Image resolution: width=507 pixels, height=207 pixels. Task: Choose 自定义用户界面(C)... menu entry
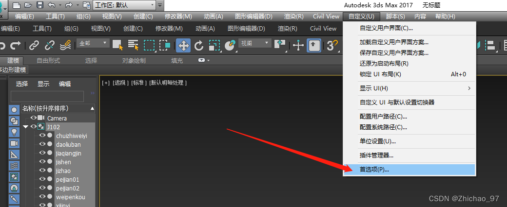(409, 28)
